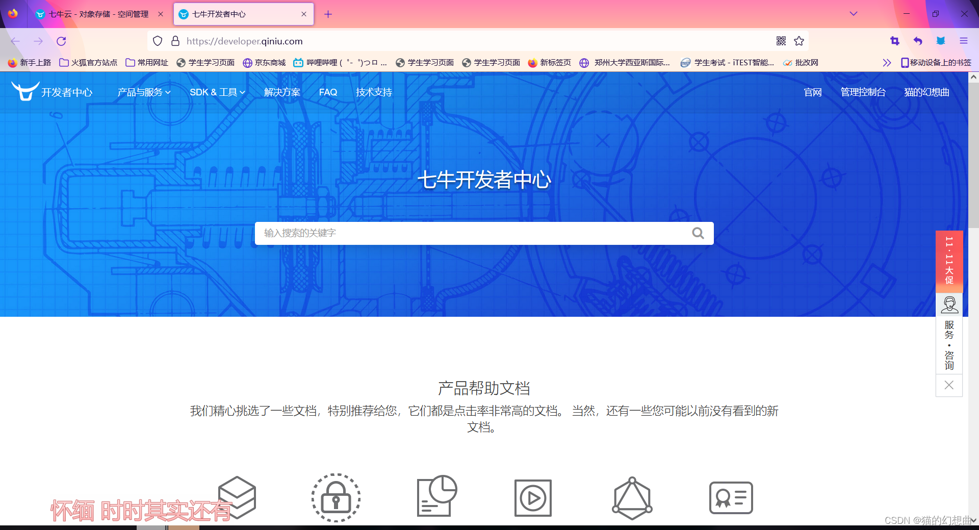Screen dimensions: 979x530
Task: Open the 服务·咨询 side panel
Action: click(949, 345)
